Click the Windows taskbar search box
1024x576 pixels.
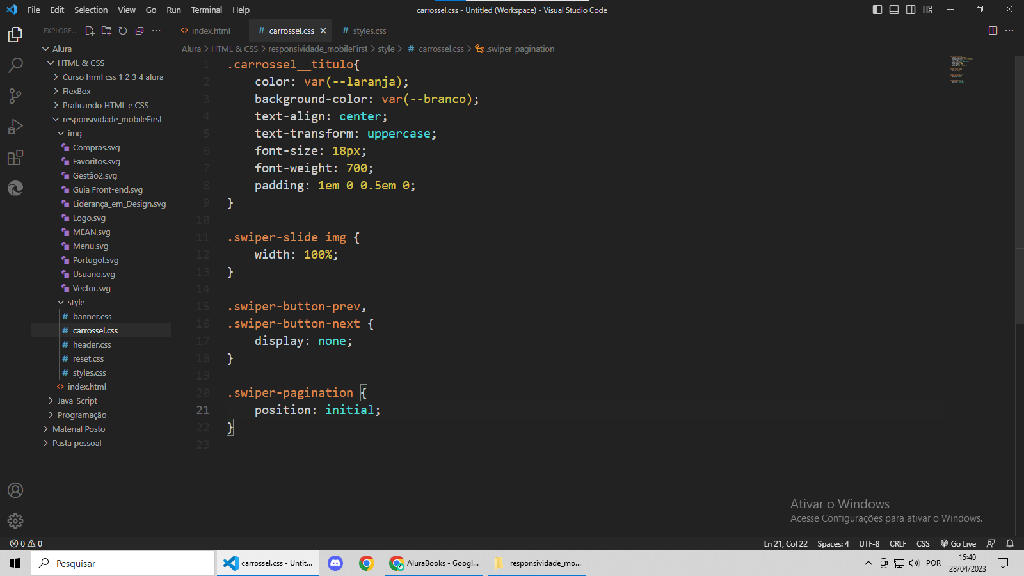point(123,563)
